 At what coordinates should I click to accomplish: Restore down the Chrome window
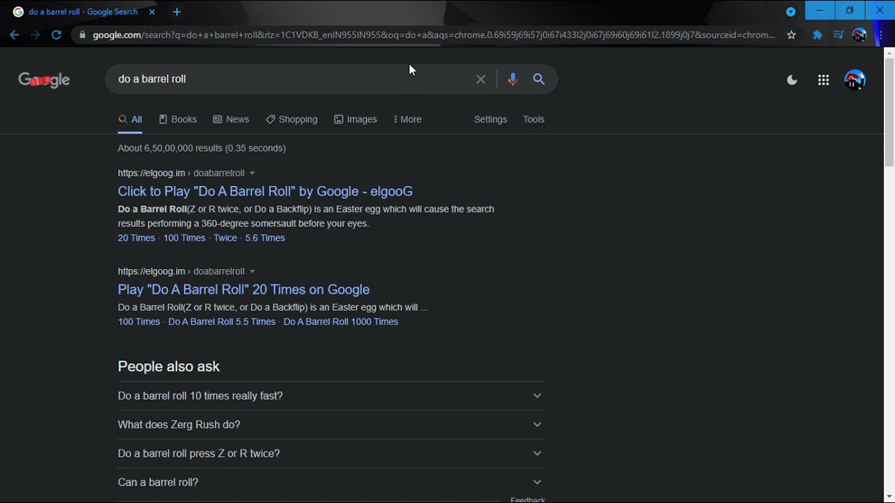(850, 10)
